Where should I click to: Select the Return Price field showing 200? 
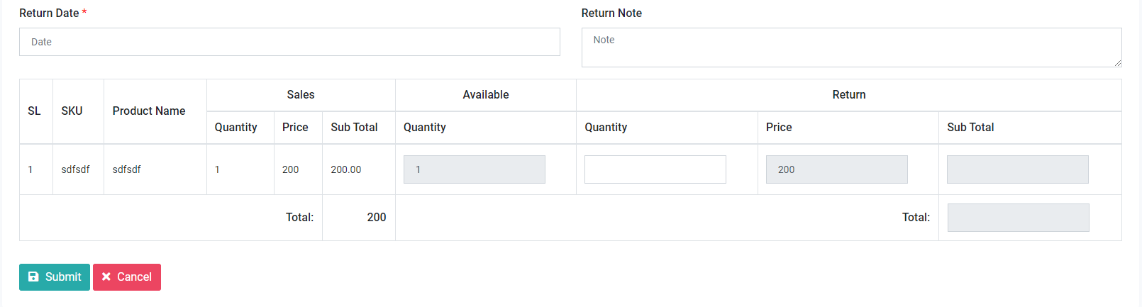coord(836,169)
